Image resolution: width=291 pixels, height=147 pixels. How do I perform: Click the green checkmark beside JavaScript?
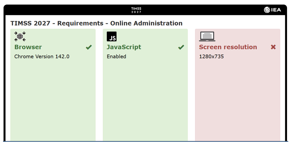click(x=181, y=47)
